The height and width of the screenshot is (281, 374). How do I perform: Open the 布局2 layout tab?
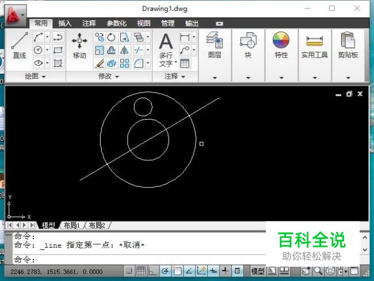pos(97,225)
